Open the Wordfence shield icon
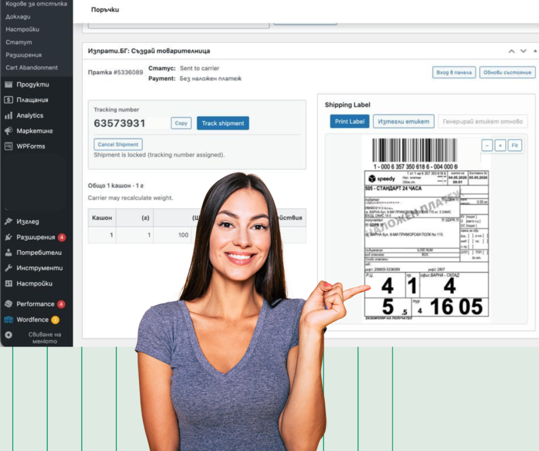Image resolution: width=539 pixels, height=451 pixels. 8,320
